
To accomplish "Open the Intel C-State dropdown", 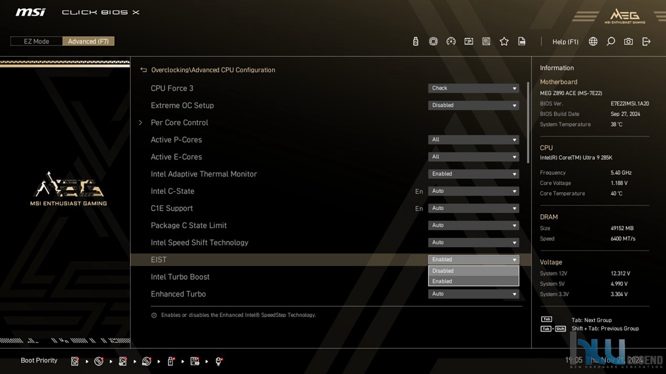I will 474,191.
